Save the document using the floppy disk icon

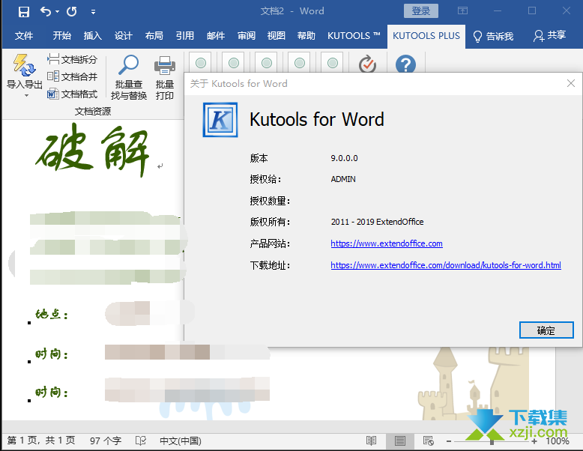(24, 11)
